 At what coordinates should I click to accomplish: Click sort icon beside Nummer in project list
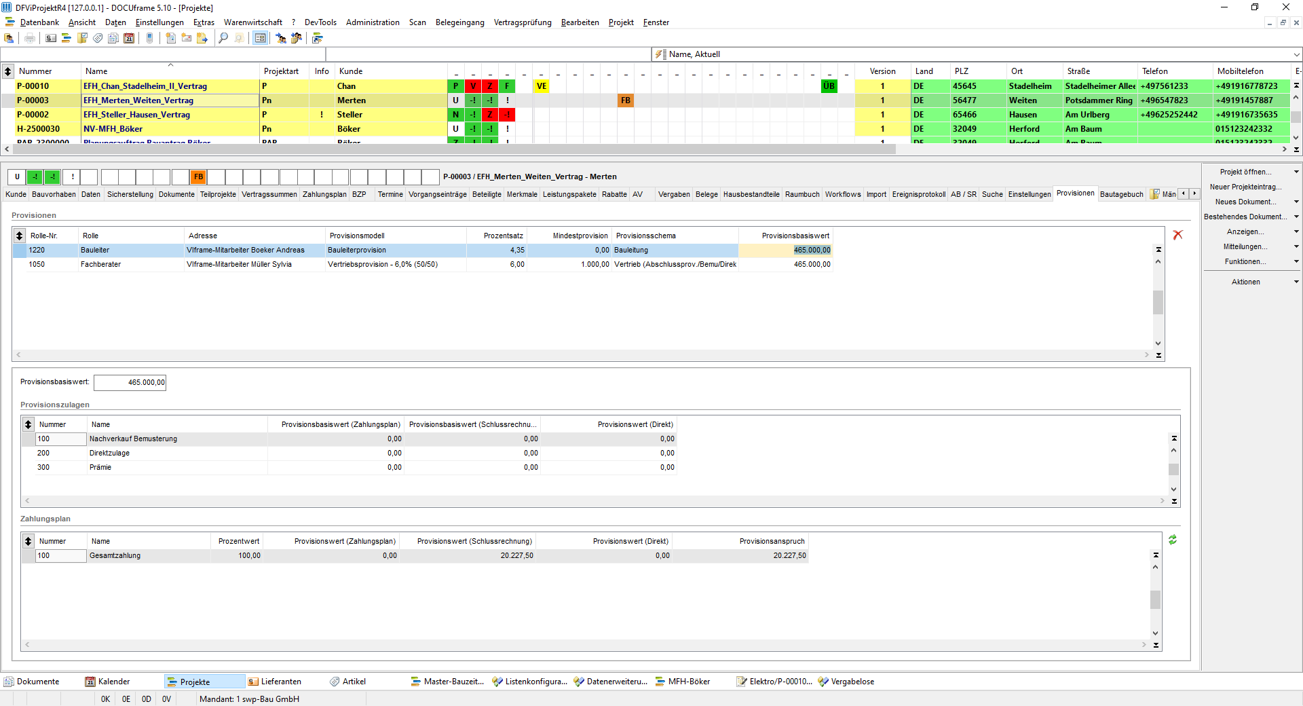tap(7, 71)
